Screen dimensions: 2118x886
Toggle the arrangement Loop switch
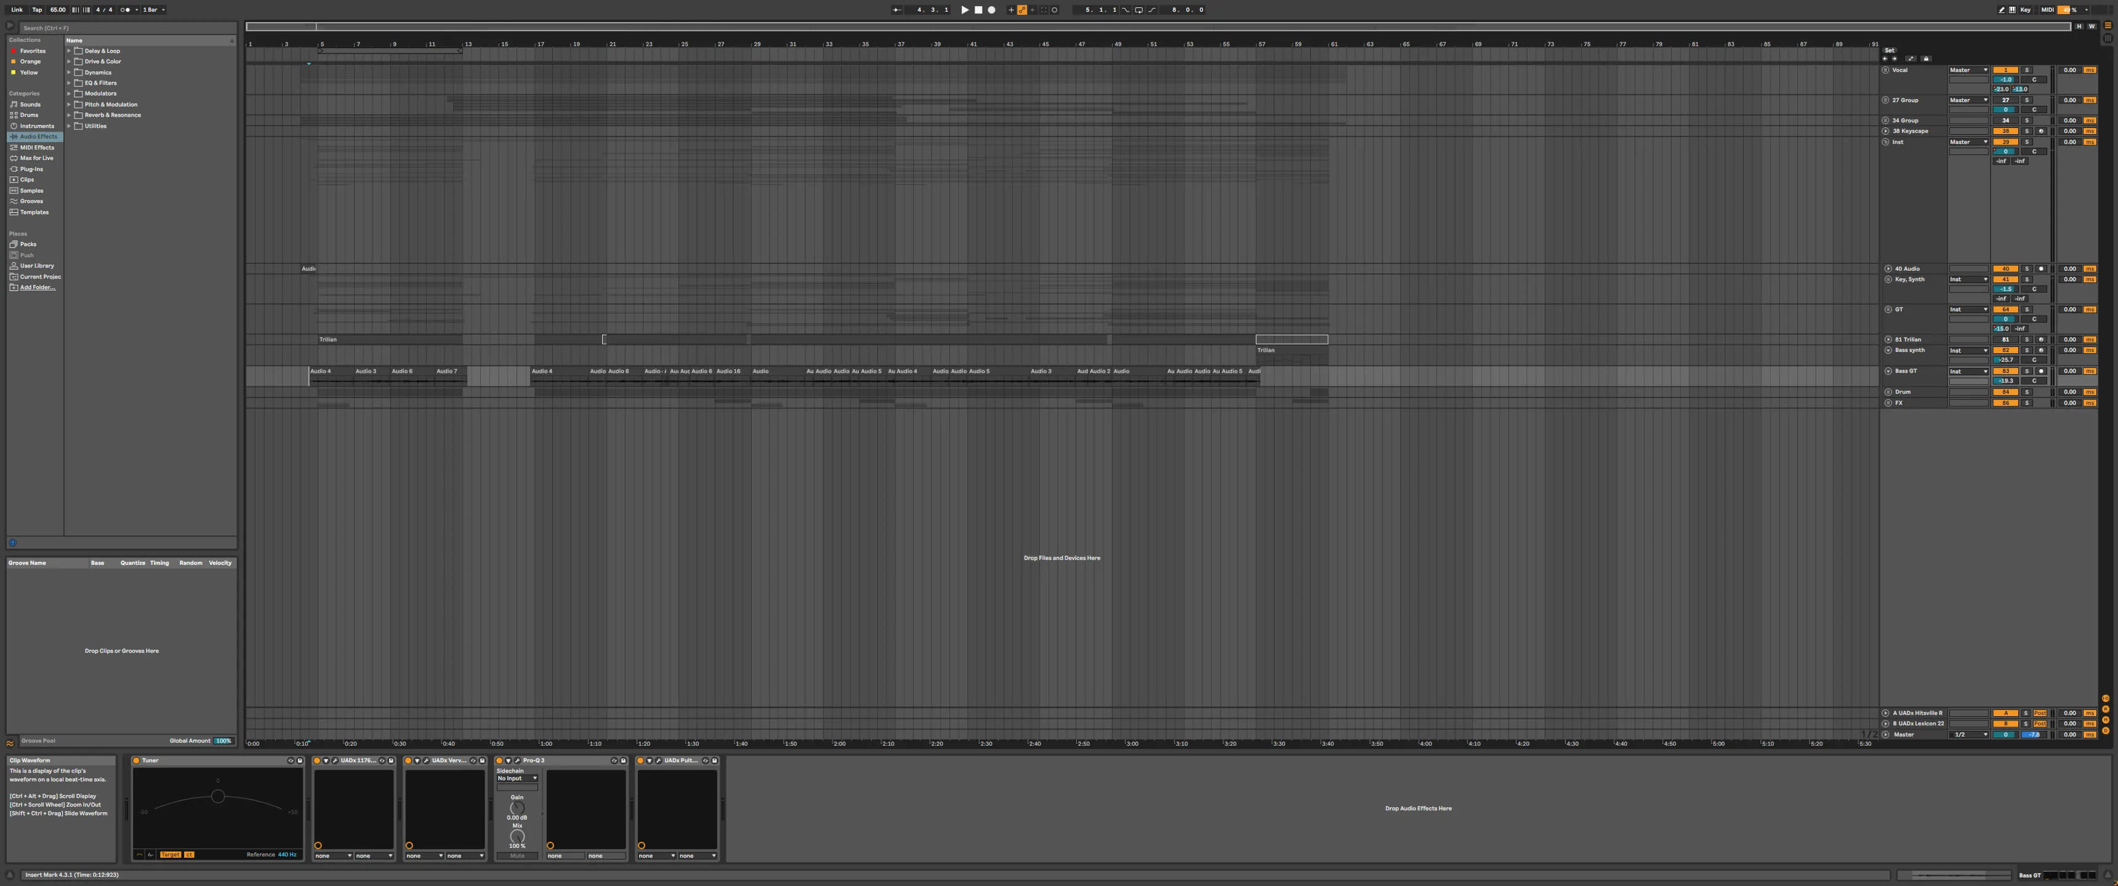pyautogui.click(x=1140, y=10)
